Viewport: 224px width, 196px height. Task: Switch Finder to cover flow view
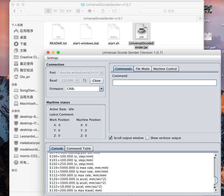coord(69,11)
